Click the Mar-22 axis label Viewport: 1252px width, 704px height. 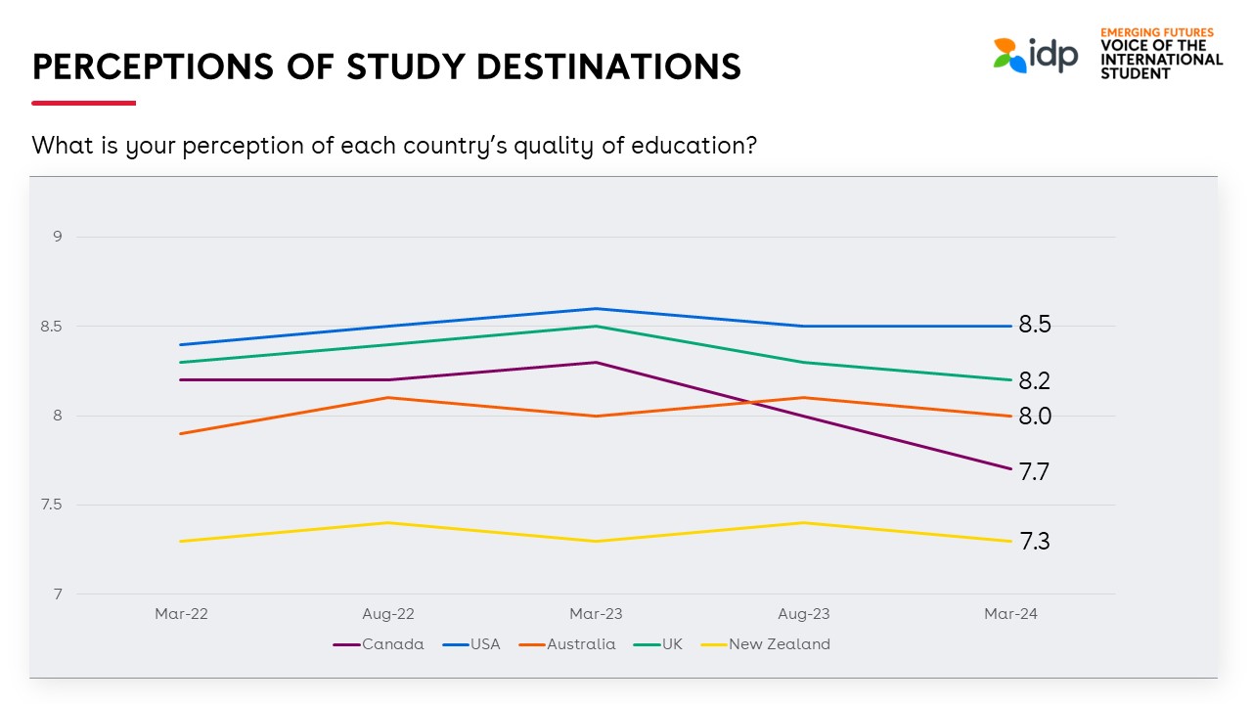pos(181,614)
